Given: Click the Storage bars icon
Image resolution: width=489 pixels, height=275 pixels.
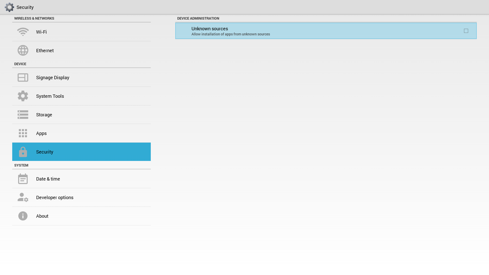Looking at the screenshot, I should pos(23,115).
